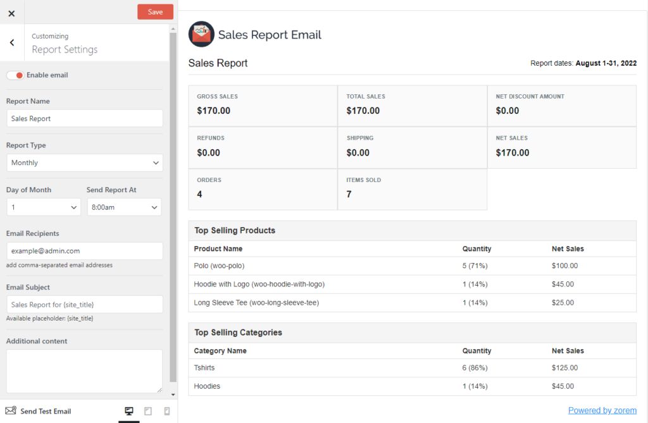Click the Report Settings heading
The width and height of the screenshot is (648, 423).
[x=65, y=49]
